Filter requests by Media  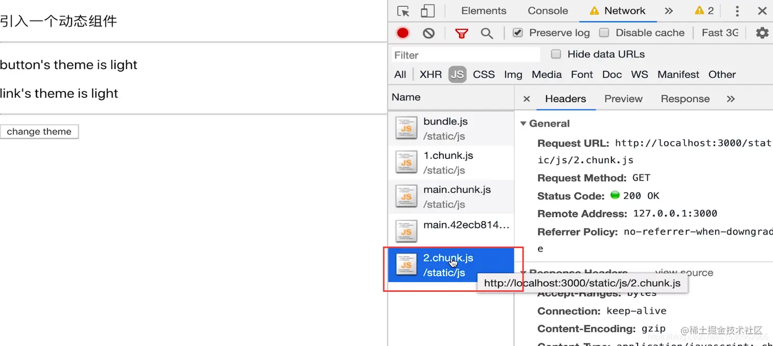pos(547,75)
